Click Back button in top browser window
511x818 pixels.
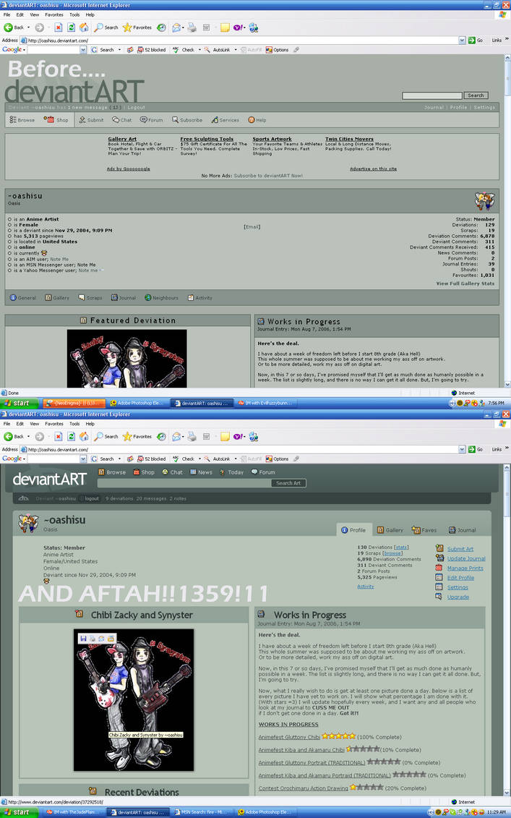tap(14, 27)
